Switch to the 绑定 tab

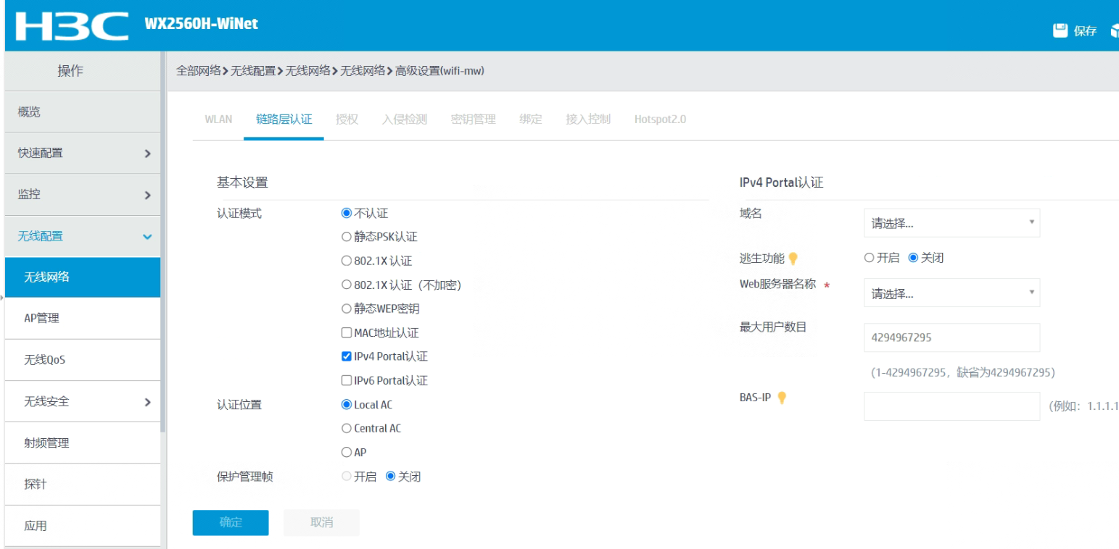(x=531, y=119)
